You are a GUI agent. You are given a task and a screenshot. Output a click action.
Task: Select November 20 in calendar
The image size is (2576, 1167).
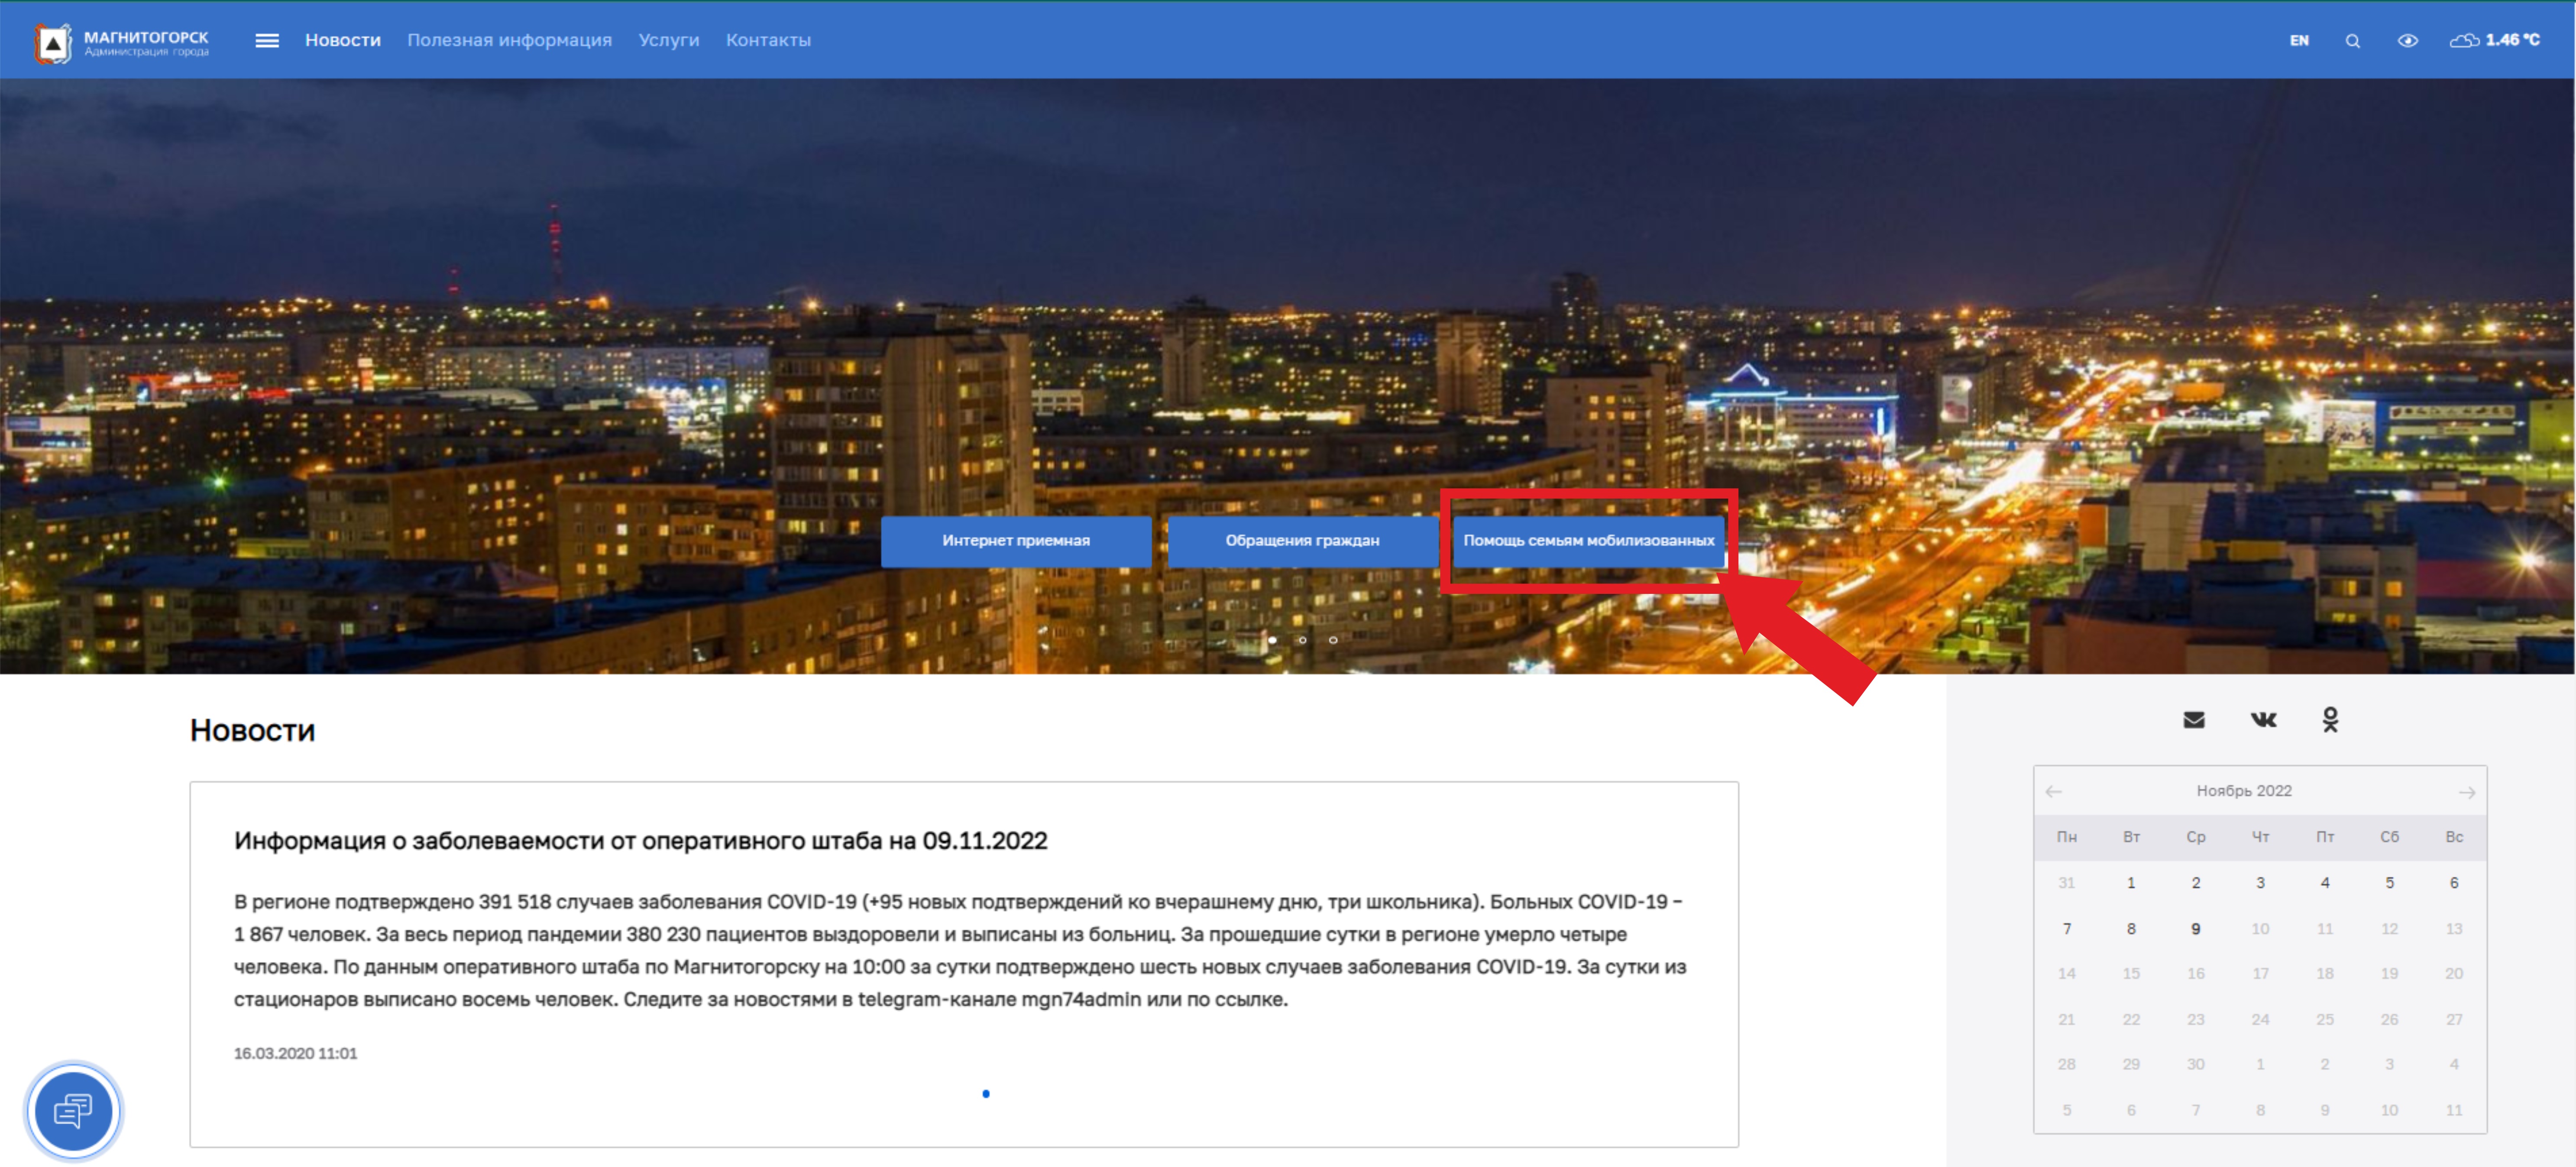[2454, 974]
